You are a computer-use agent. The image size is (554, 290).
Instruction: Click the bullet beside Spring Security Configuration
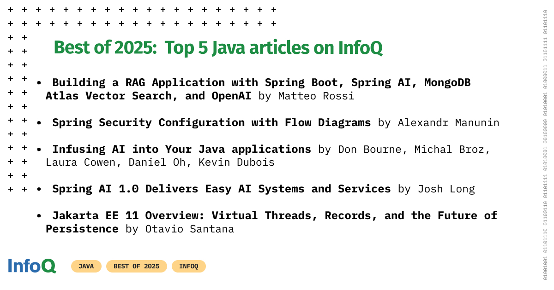click(39, 123)
